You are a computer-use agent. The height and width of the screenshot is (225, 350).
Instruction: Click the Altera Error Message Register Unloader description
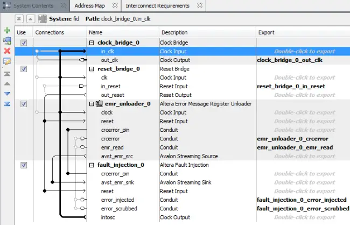pyautogui.click(x=206, y=104)
